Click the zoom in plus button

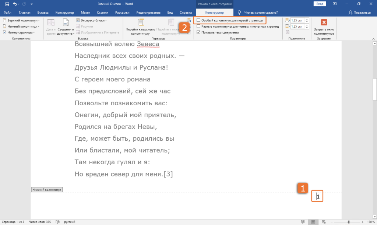point(362,222)
